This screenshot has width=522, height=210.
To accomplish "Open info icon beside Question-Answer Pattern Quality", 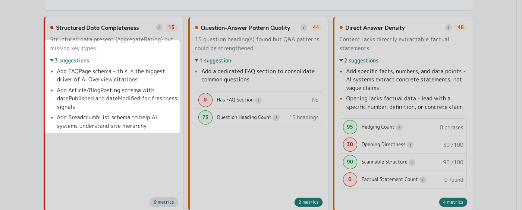I will 304,28.
